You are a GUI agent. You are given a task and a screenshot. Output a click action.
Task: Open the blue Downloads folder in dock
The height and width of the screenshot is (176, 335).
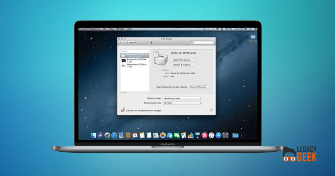pyautogui.click(x=236, y=135)
